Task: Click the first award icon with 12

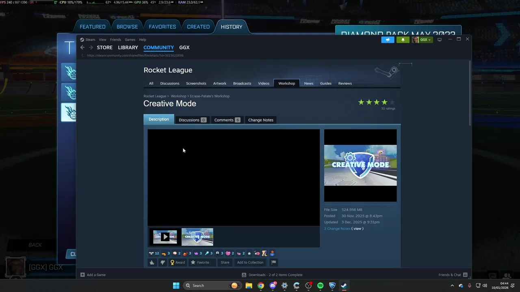Action: 154,253
